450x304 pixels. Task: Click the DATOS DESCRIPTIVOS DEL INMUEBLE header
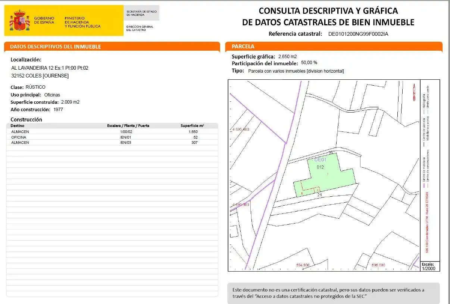(112, 47)
